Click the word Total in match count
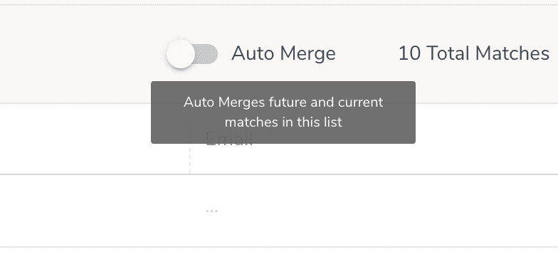This screenshot has width=558, height=279. pos(448,54)
